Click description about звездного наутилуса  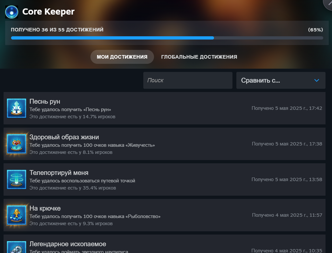coord(79,251)
